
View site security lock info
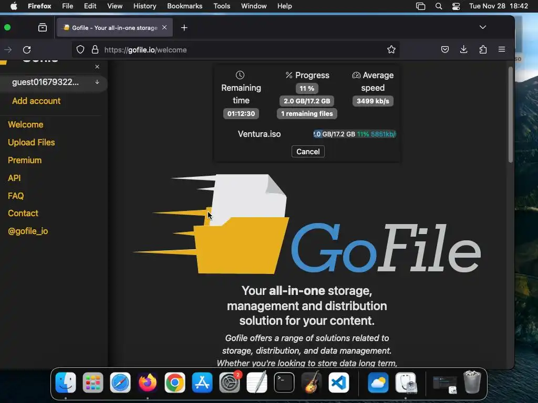click(95, 50)
